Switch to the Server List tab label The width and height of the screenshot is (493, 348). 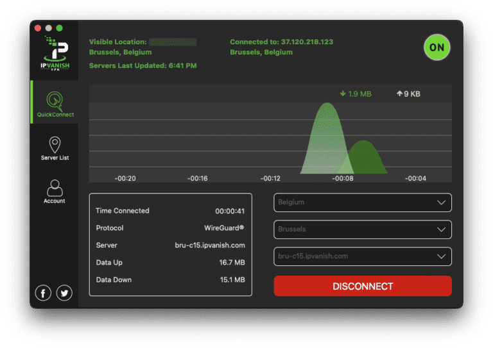point(55,158)
